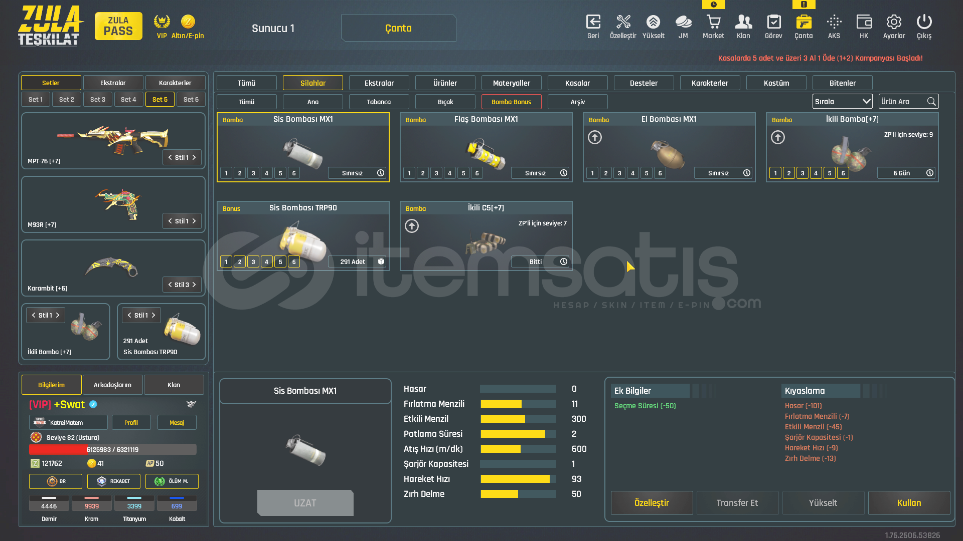Open the Sırala sort dropdown
This screenshot has width=963, height=541.
pyautogui.click(x=843, y=102)
